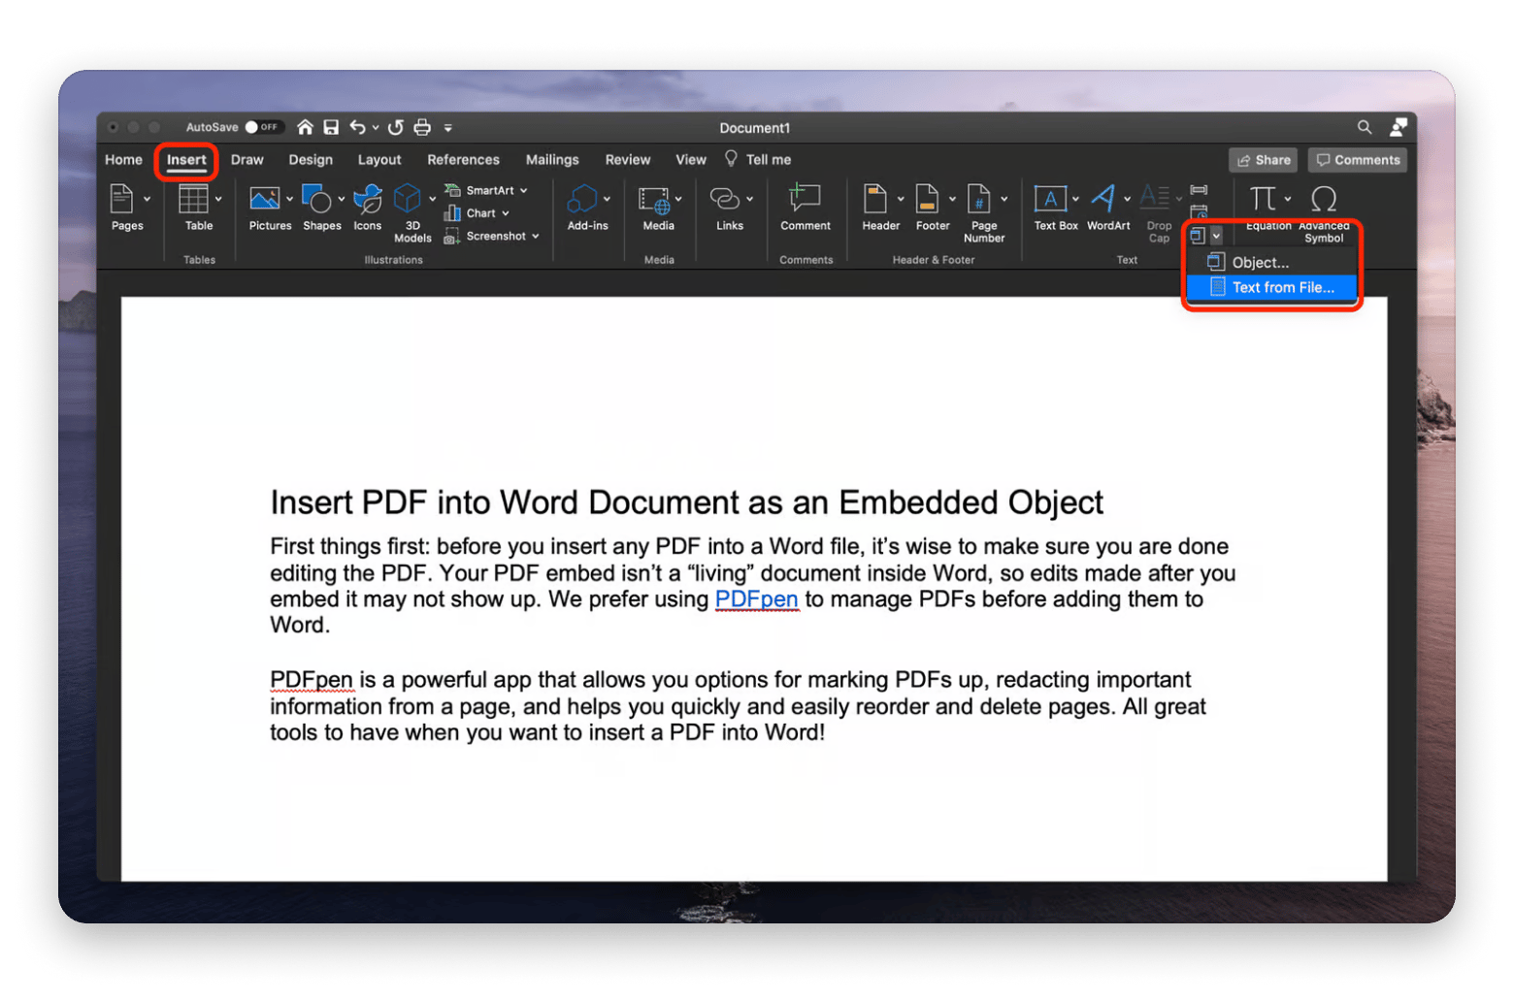Click the Print icon in quick toolbar
Image resolution: width=1514 pixels, height=1001 pixels.
coord(422,127)
